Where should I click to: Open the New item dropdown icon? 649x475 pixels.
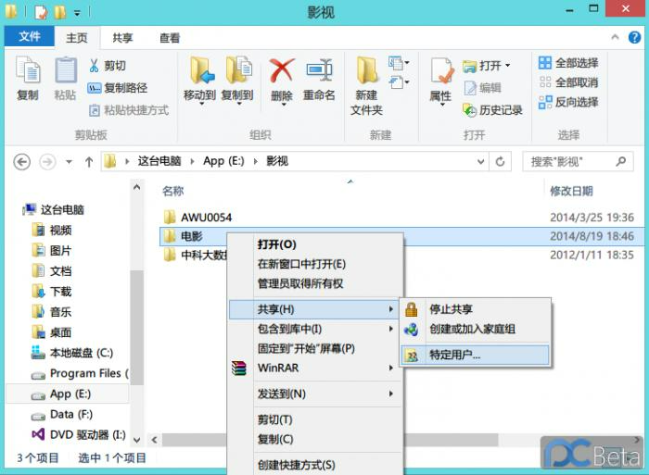point(399,63)
